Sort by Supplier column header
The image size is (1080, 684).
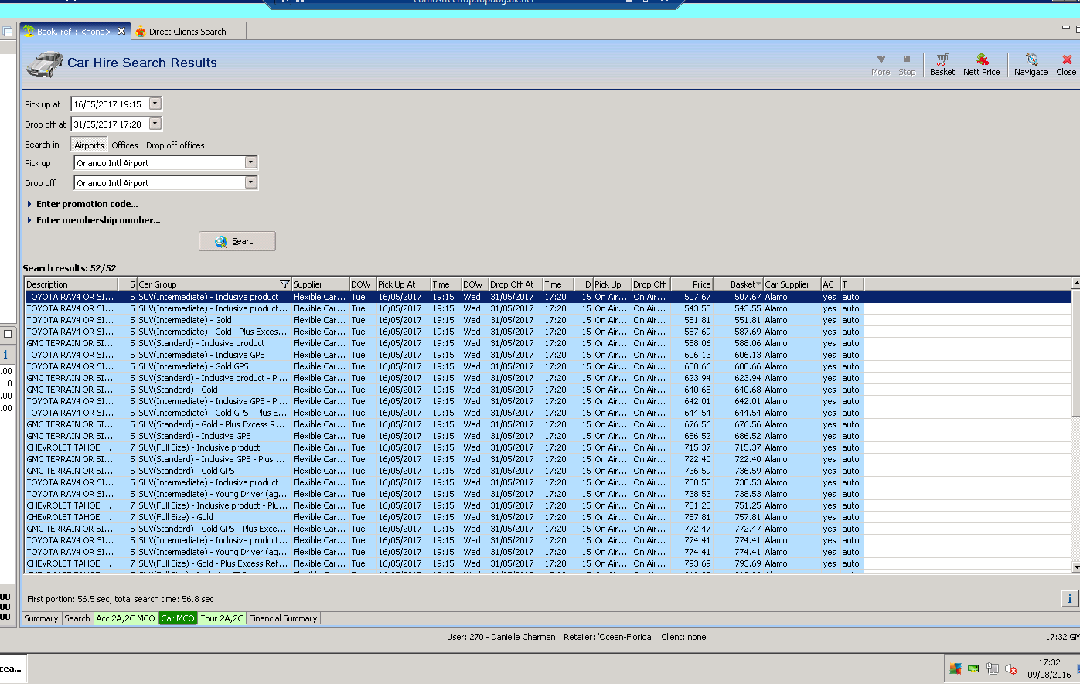click(320, 284)
